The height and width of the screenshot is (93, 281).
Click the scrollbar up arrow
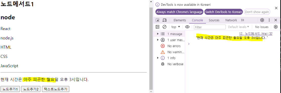tap(151, 2)
